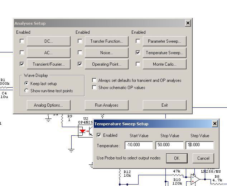This screenshot has height=186, width=227.
Task: Open Transient/Fourier... settings
Action: coord(49,64)
